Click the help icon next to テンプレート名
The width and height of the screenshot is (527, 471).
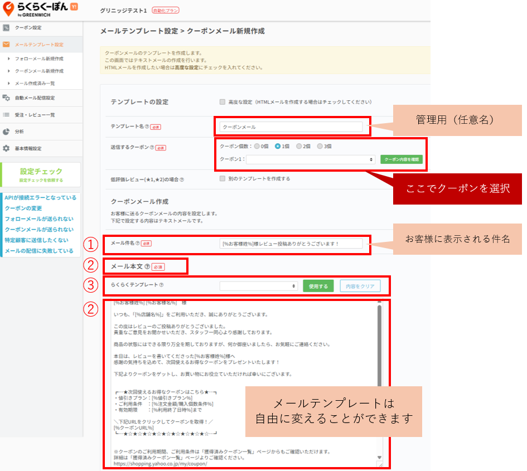click(147, 127)
